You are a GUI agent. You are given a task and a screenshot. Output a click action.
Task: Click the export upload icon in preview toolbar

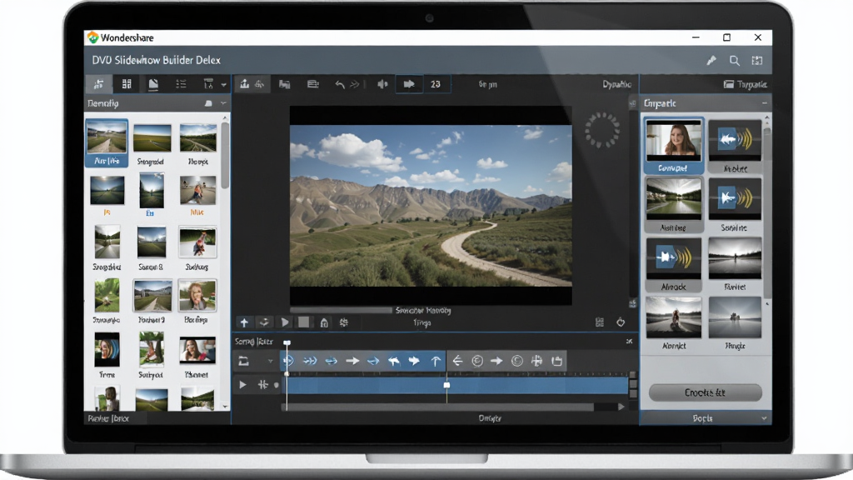coord(245,84)
